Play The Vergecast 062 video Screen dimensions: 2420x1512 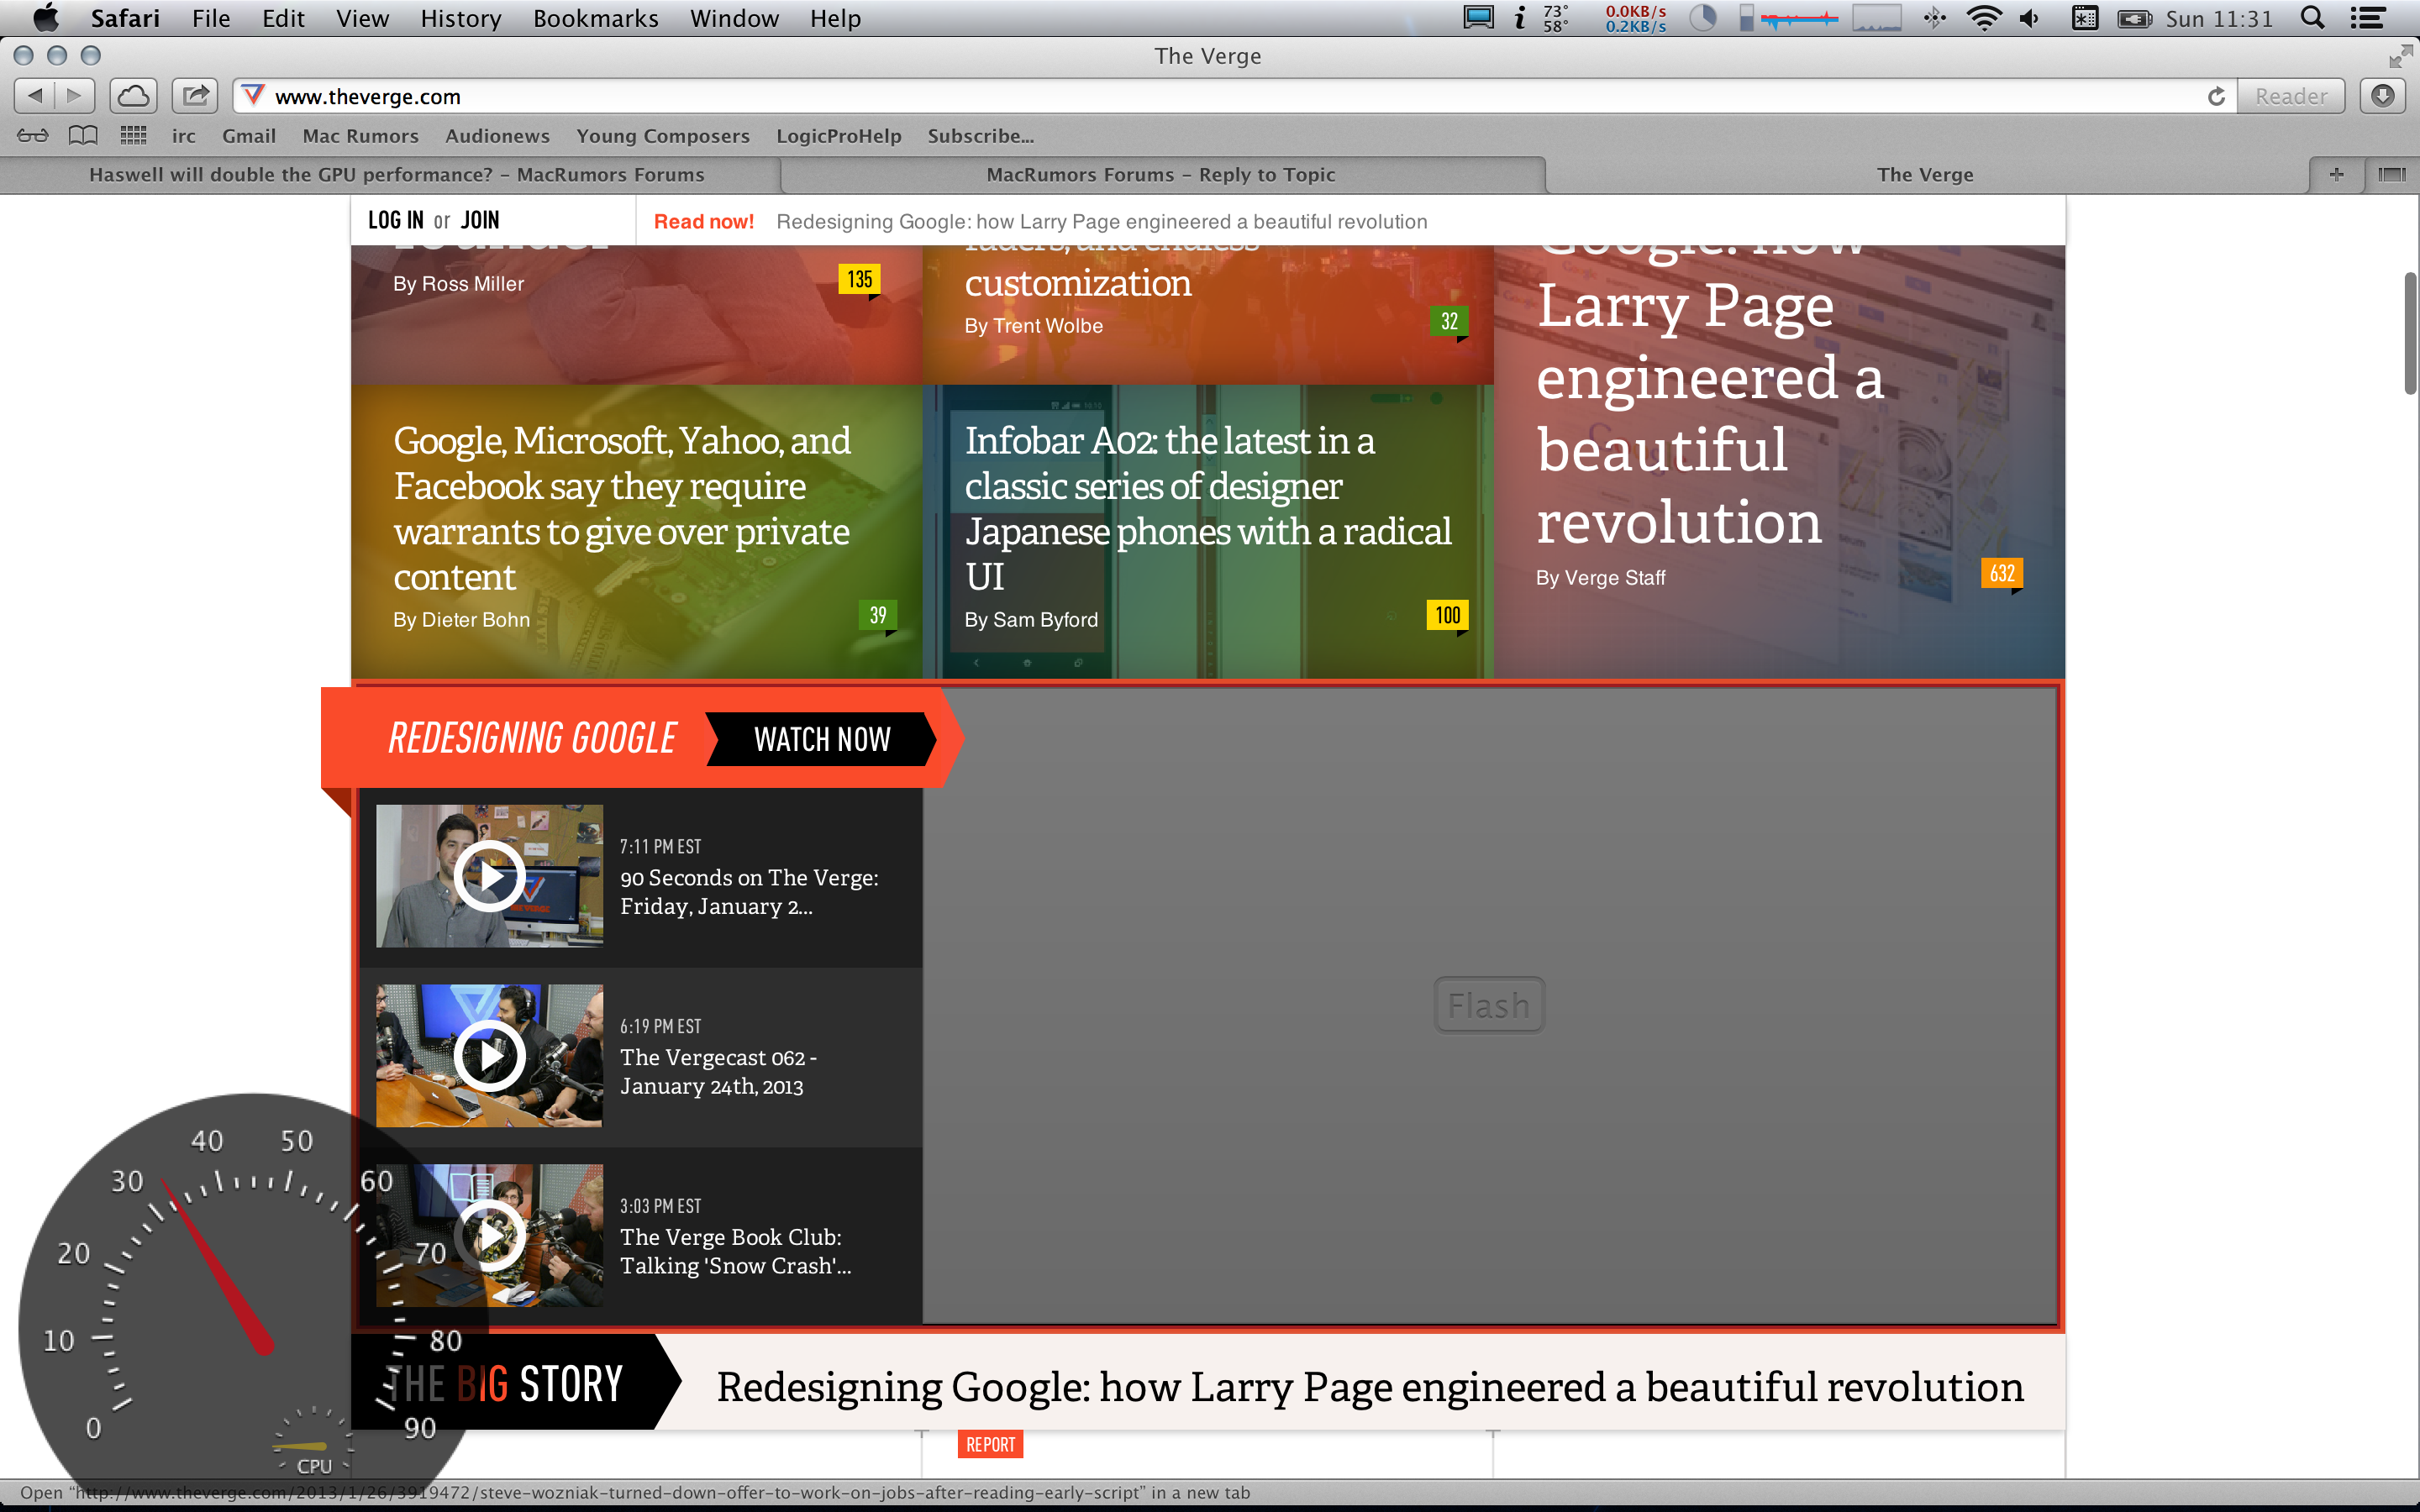click(489, 1056)
